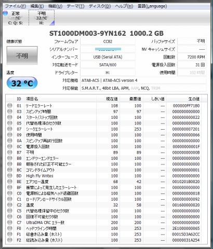
Task: Click the しきい値 column header
Action: (x=155, y=99)
